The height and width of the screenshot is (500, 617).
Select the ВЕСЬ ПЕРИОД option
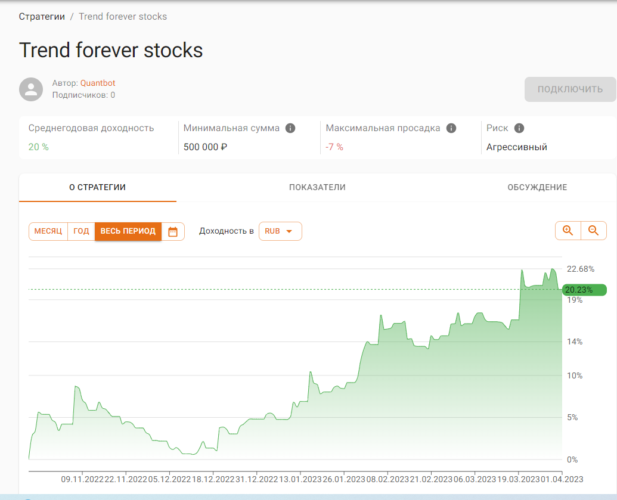tap(128, 231)
